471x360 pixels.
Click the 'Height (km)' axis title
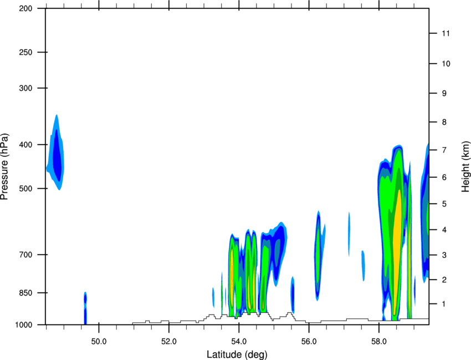pyautogui.click(x=465, y=166)
